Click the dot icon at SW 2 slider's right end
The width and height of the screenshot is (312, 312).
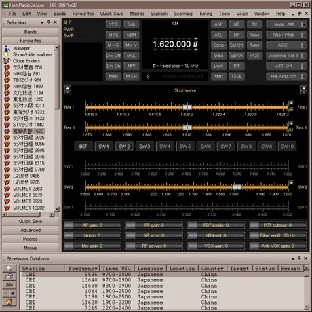pyautogui.click(x=292, y=183)
